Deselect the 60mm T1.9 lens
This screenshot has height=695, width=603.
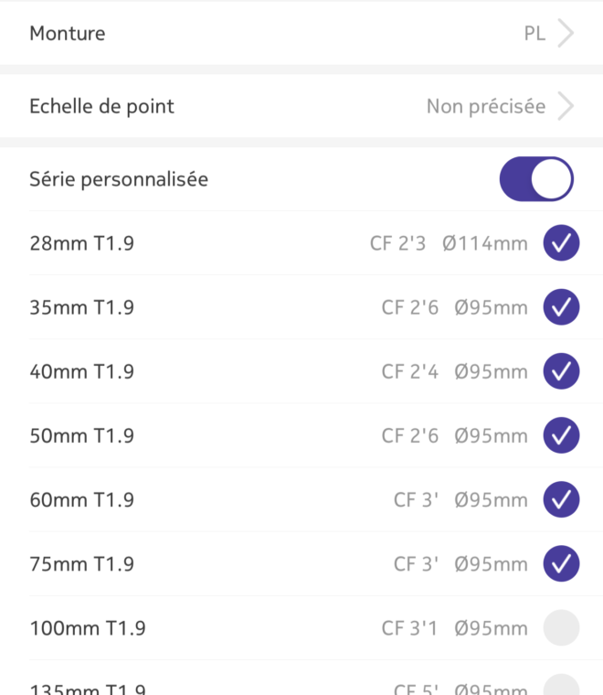tap(561, 499)
